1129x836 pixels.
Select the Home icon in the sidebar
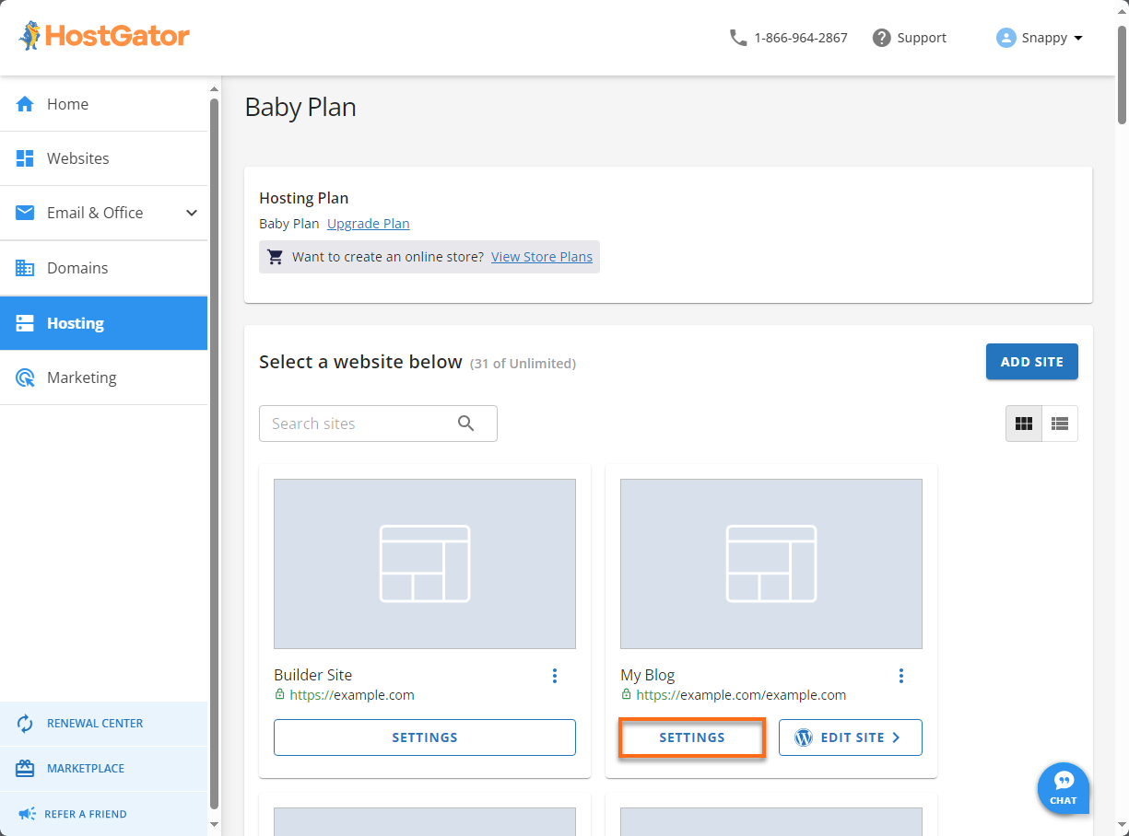[25, 103]
